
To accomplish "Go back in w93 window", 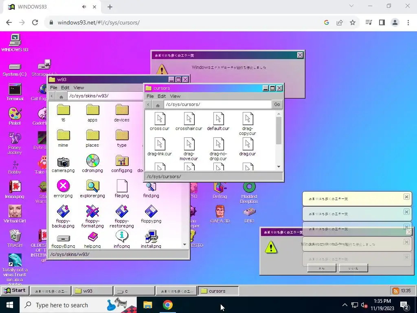I will (52, 96).
